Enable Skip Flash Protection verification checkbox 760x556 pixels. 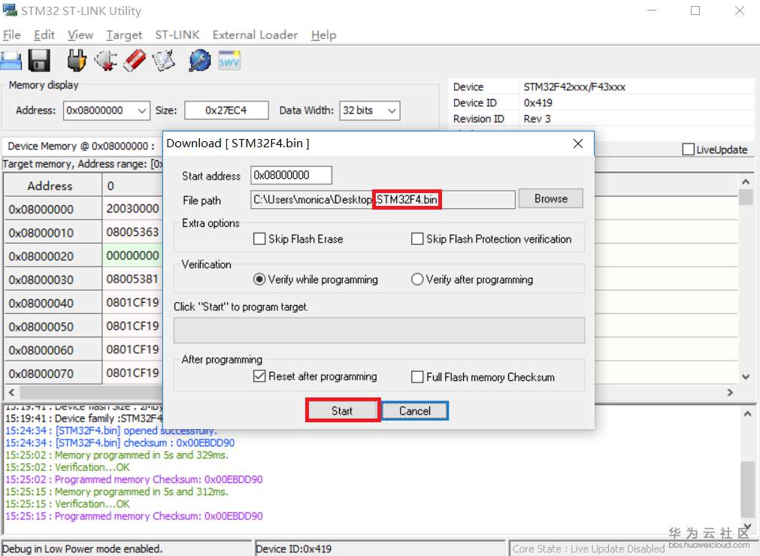[x=417, y=239]
